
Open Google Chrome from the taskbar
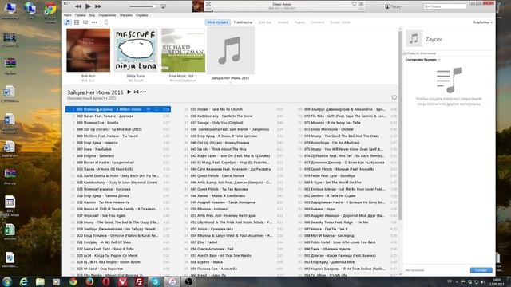click(73, 281)
